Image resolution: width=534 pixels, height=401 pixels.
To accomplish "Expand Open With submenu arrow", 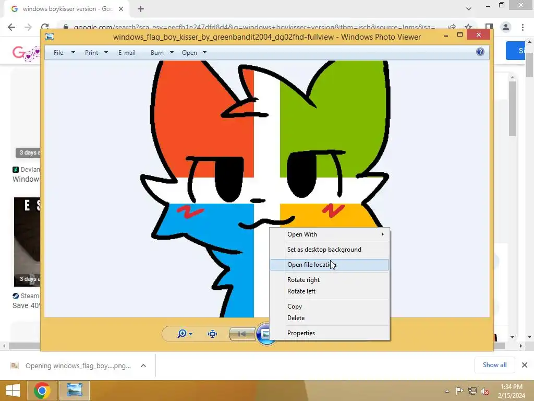I will pyautogui.click(x=383, y=234).
